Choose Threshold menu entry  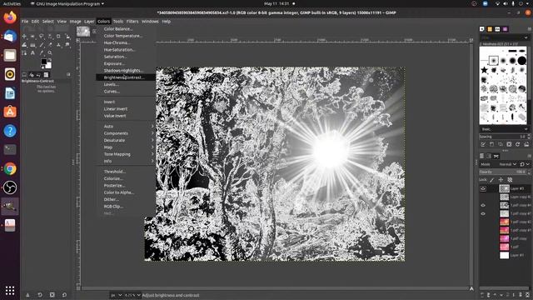(126, 172)
